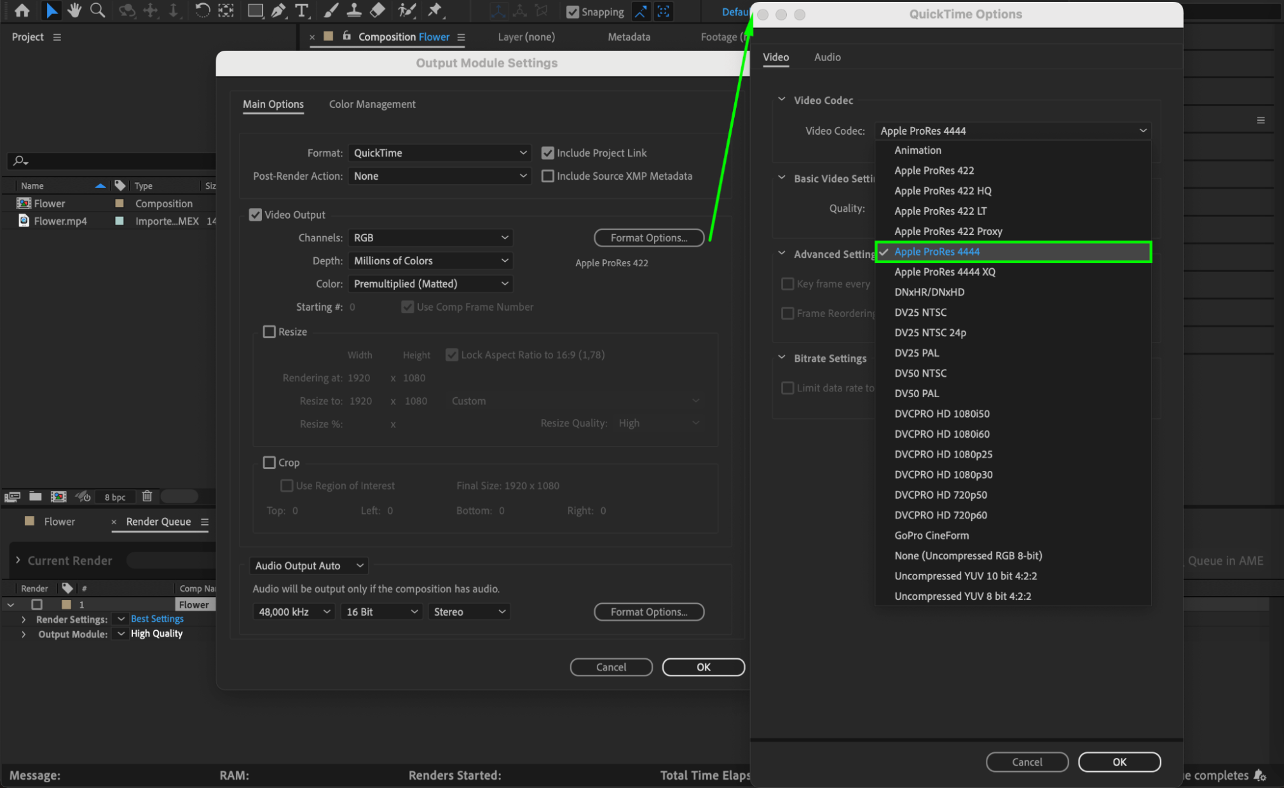Click the video Format Options button

[649, 237]
